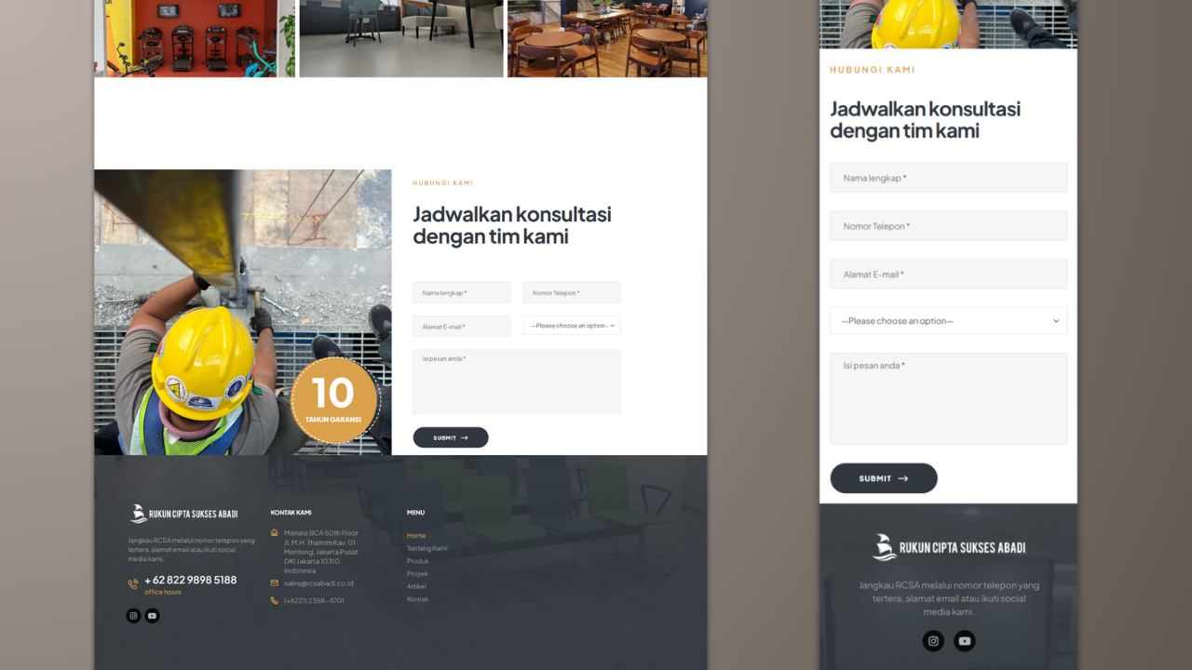The height and width of the screenshot is (670, 1192).
Task: Open the mobile 'Please choose an option' select
Action: tap(947, 321)
